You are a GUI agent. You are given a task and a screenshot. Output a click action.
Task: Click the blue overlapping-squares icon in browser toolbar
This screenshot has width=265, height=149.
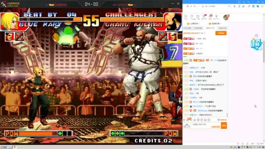point(258,6)
